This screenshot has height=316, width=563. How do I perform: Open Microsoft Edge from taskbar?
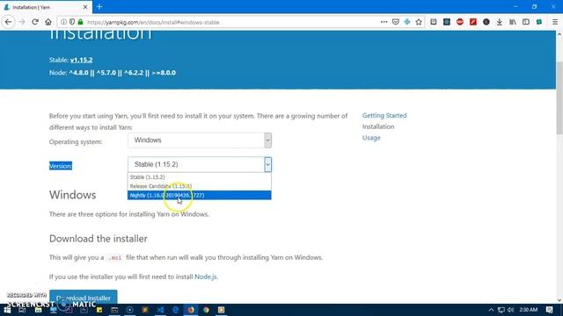tap(176, 310)
